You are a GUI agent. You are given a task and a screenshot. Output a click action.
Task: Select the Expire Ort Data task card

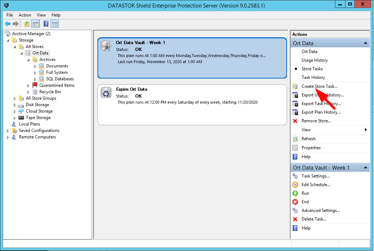(x=192, y=105)
